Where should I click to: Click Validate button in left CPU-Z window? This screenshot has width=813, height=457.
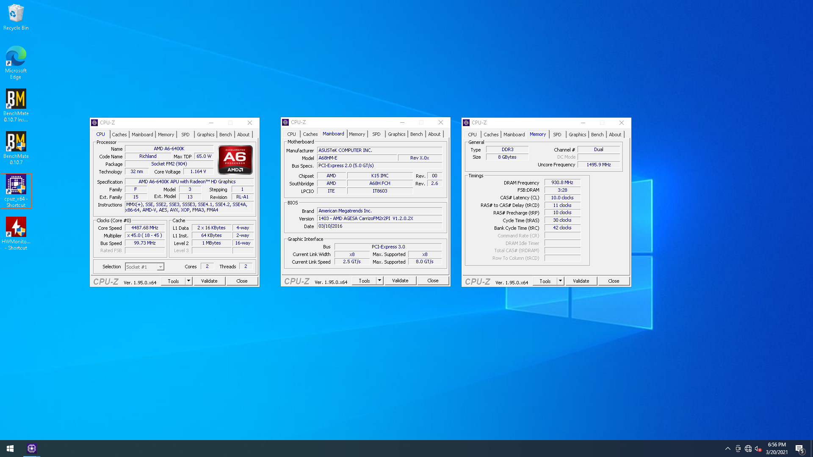[209, 281]
